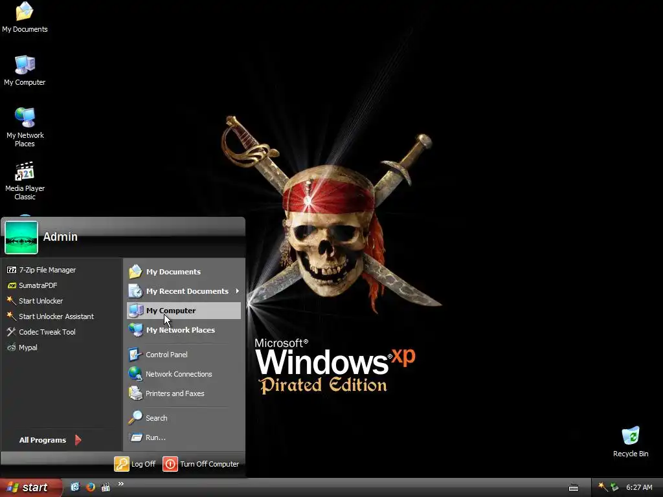Click the 6:27 AM clock

(639, 487)
